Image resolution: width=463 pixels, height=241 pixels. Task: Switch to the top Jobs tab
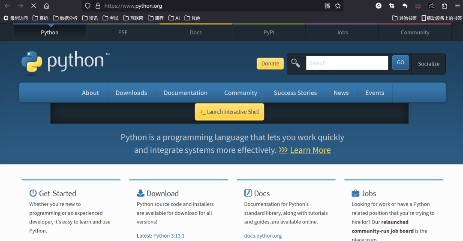(342, 32)
